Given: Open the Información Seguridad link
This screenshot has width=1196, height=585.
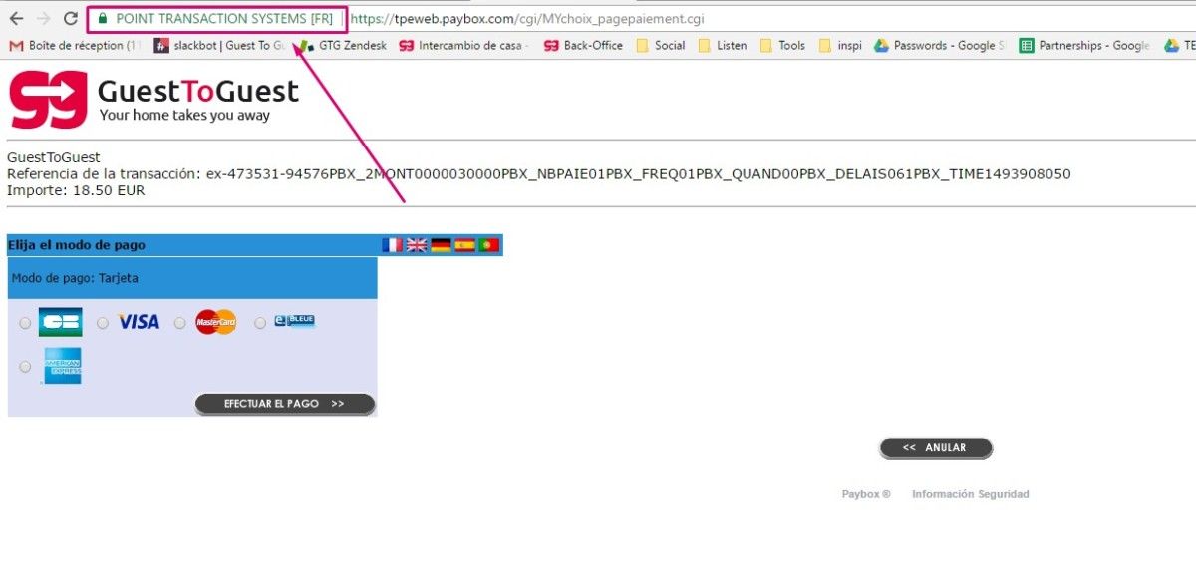Looking at the screenshot, I should click(971, 494).
